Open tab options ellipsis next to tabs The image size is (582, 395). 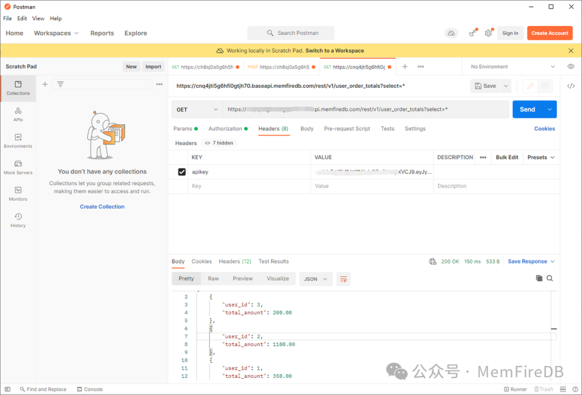(420, 67)
